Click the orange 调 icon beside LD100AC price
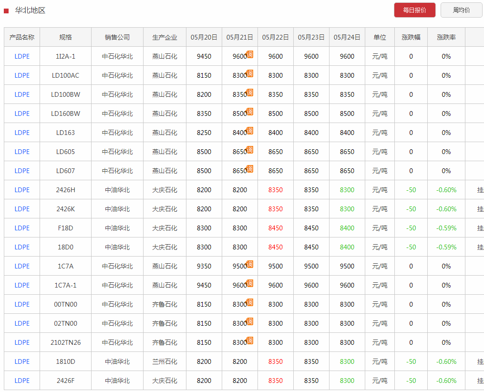 [x=250, y=73]
